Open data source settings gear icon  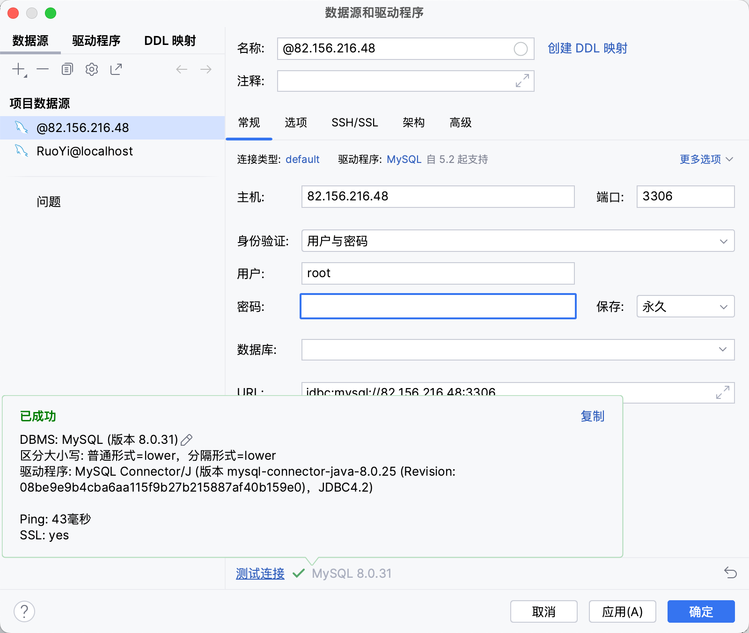pyautogui.click(x=92, y=69)
